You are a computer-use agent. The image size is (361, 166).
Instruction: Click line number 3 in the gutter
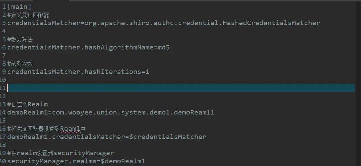[x=4, y=23]
